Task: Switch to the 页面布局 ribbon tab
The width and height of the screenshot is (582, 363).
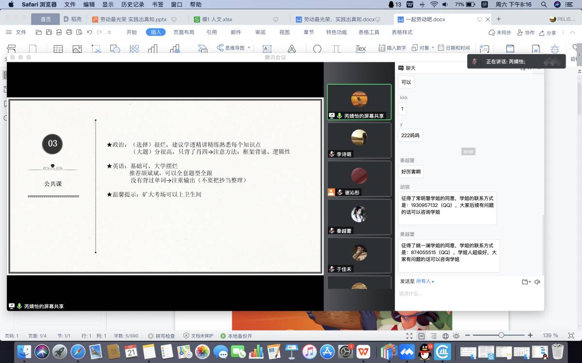Action: click(x=184, y=32)
